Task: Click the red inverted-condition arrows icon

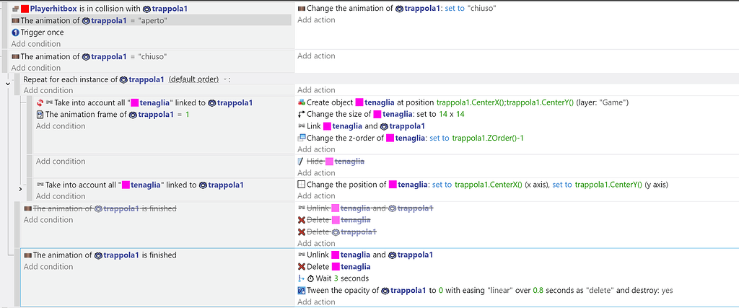Action: pyautogui.click(x=40, y=102)
